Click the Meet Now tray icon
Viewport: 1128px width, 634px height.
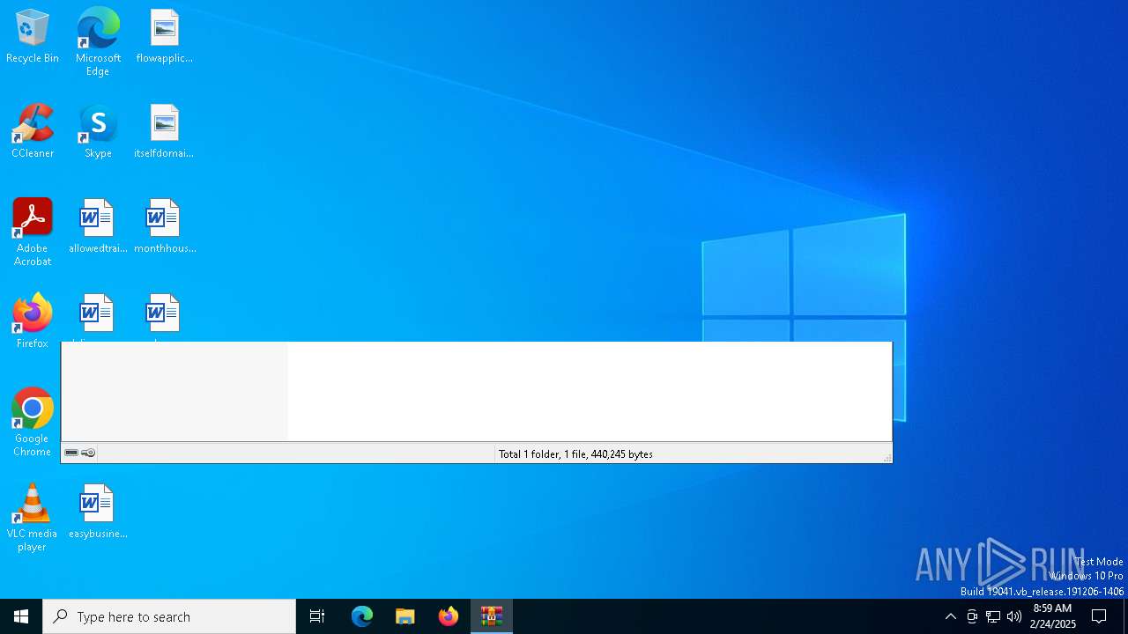971,616
